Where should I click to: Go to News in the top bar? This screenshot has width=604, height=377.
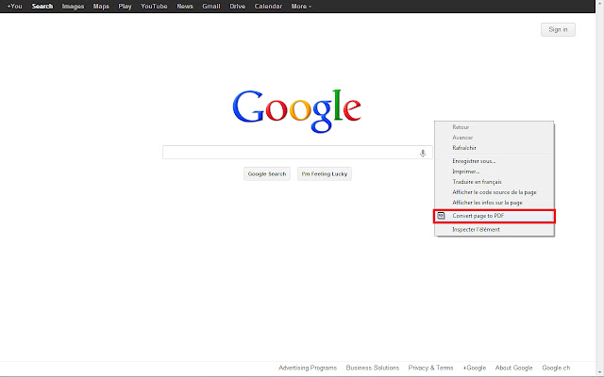coord(185,7)
